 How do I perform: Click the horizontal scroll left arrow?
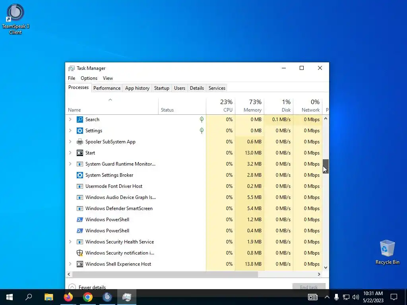pos(69,274)
